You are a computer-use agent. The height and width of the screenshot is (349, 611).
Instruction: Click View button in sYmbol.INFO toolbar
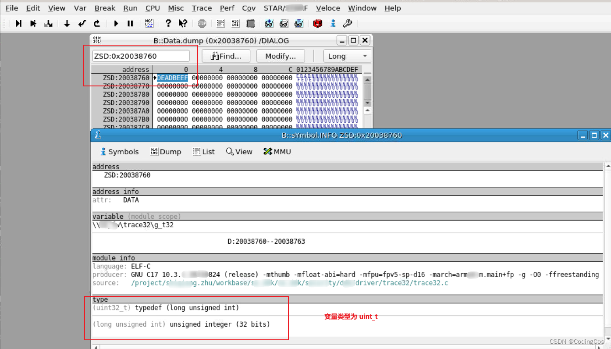point(239,152)
